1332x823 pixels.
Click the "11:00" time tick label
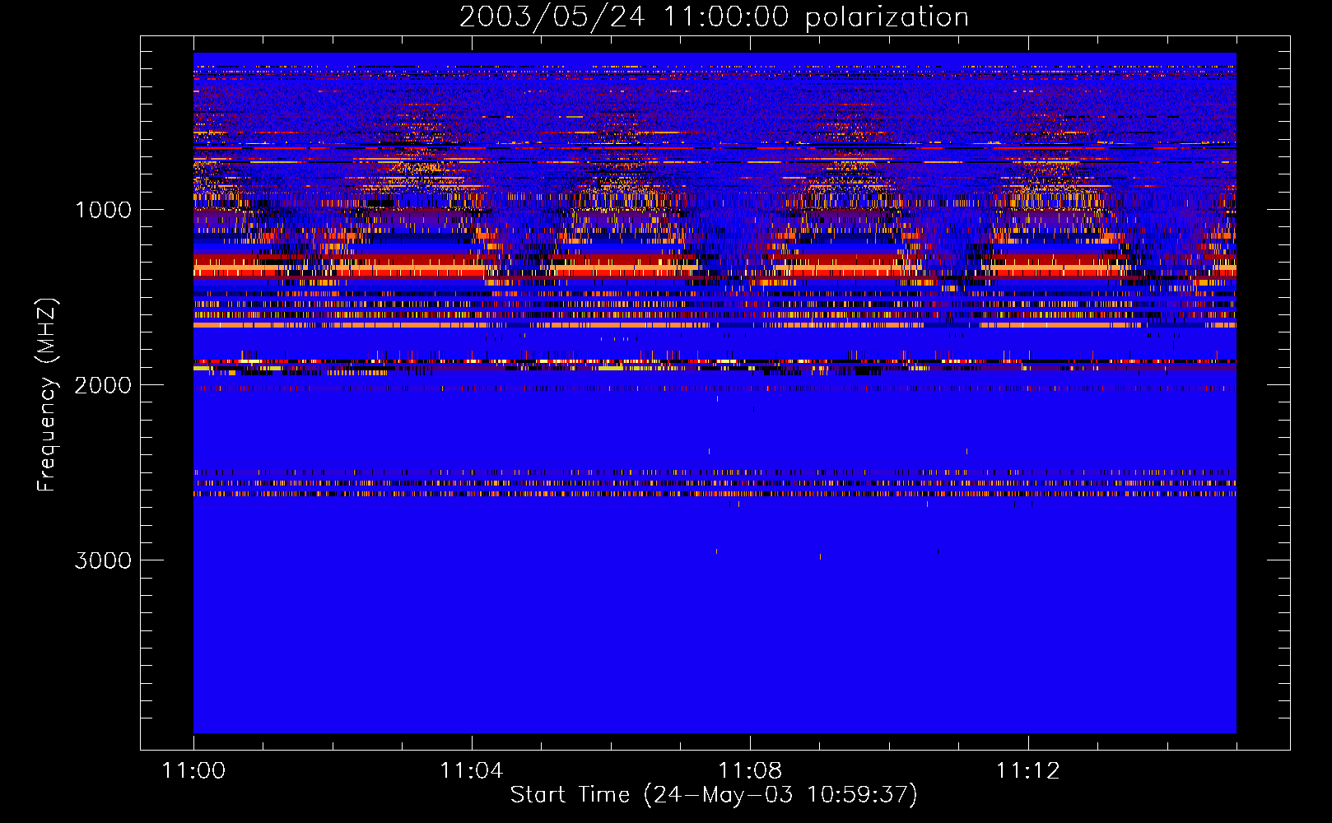(x=193, y=771)
